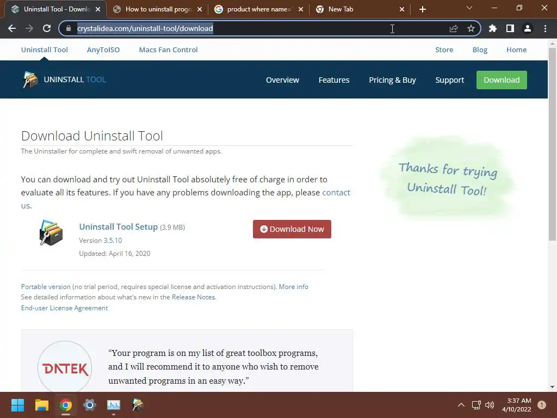Open AnyToISO product link

(103, 50)
